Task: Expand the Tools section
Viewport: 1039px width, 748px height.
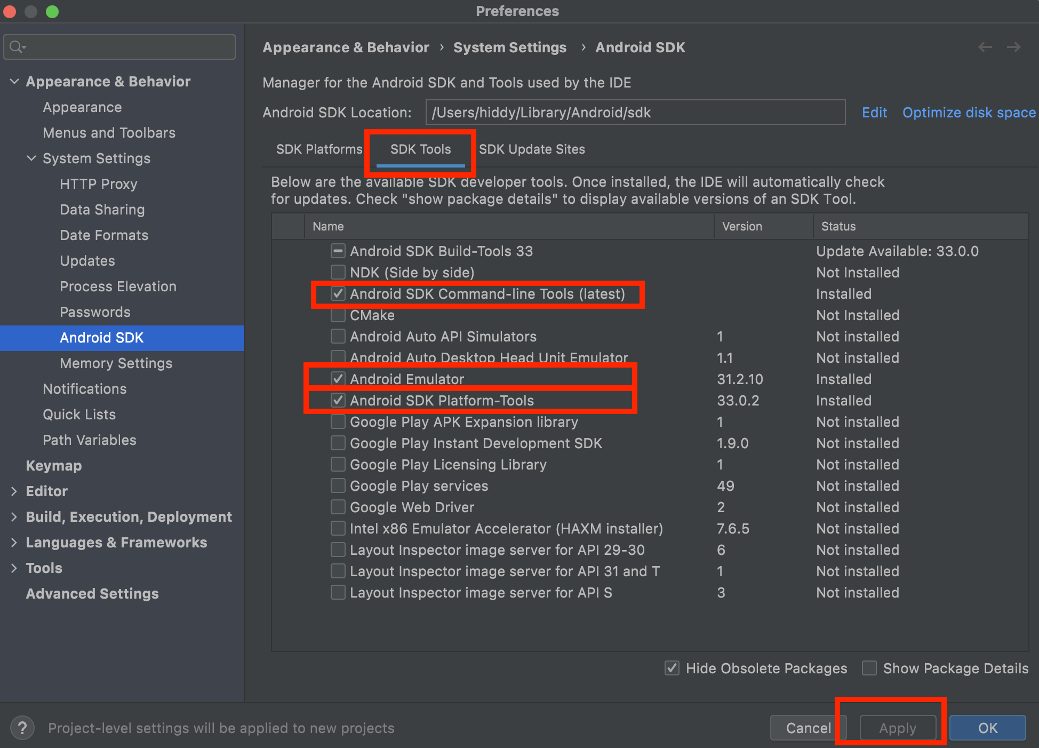Action: click(13, 568)
